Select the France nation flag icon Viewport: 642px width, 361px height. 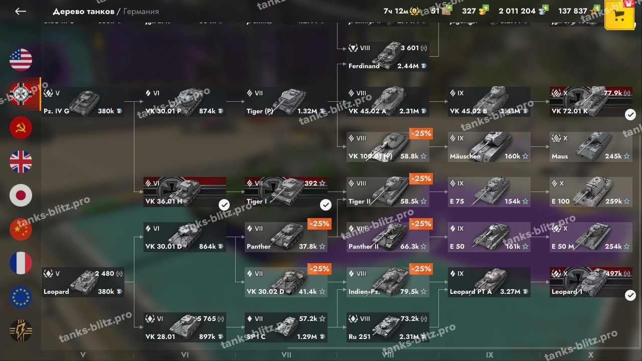point(21,263)
